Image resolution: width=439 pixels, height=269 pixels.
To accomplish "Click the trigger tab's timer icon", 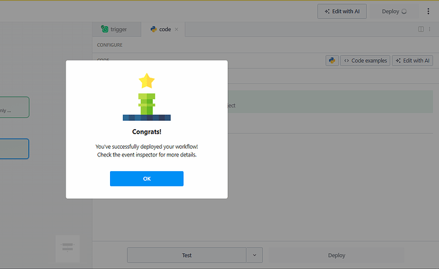I will coord(104,29).
